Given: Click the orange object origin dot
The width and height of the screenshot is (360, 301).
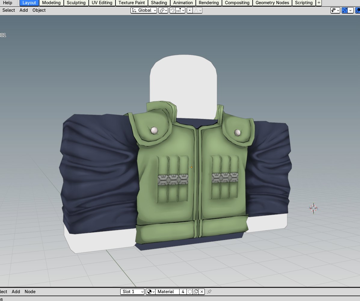Looking at the screenshot, I should click(192, 167).
